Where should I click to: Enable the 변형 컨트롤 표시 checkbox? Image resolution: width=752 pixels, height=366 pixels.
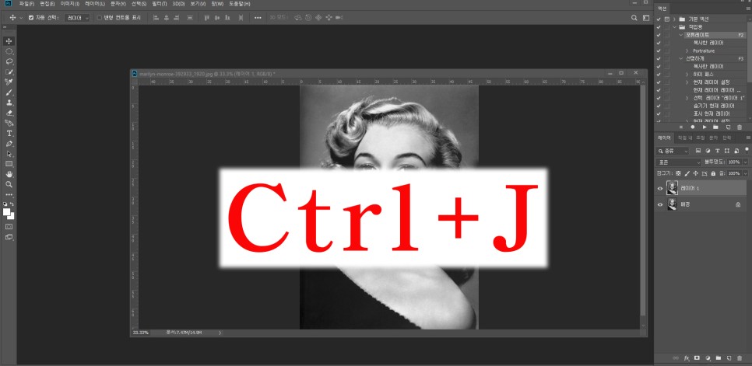[x=100, y=18]
